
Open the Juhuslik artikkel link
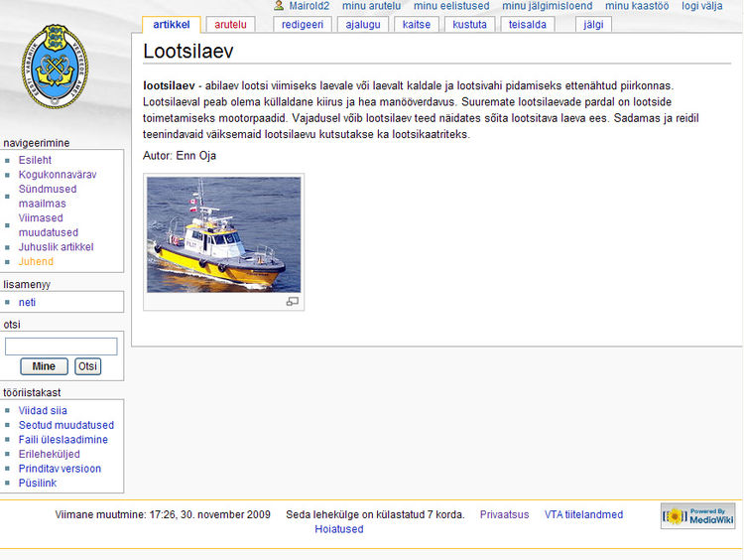click(56, 247)
